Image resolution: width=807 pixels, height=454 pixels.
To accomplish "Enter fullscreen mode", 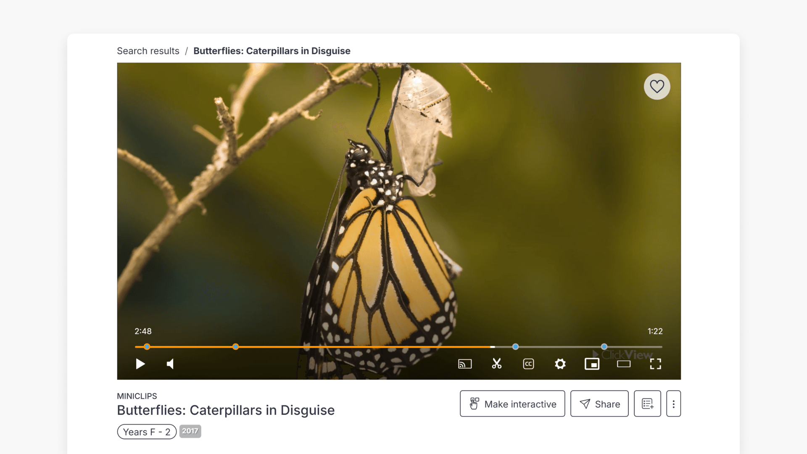I will click(655, 364).
